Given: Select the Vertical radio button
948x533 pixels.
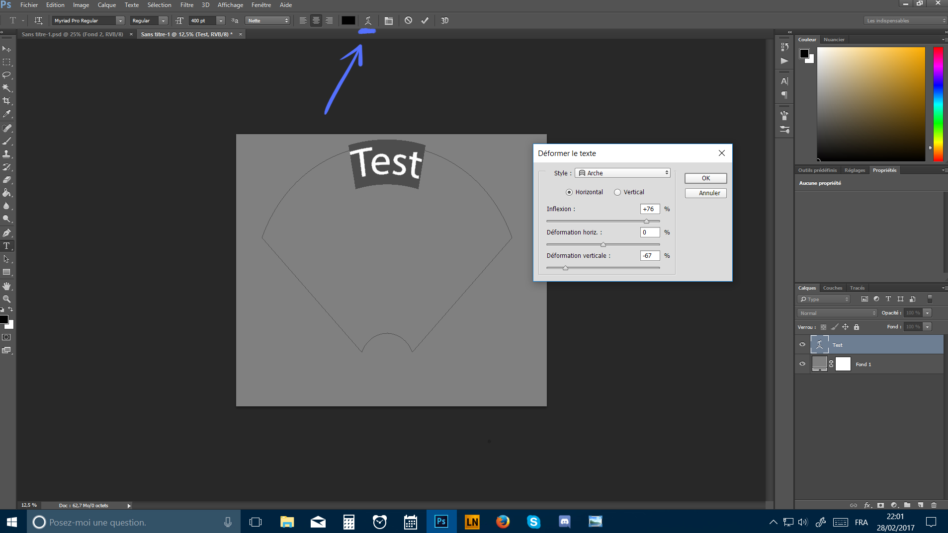Looking at the screenshot, I should [x=617, y=192].
